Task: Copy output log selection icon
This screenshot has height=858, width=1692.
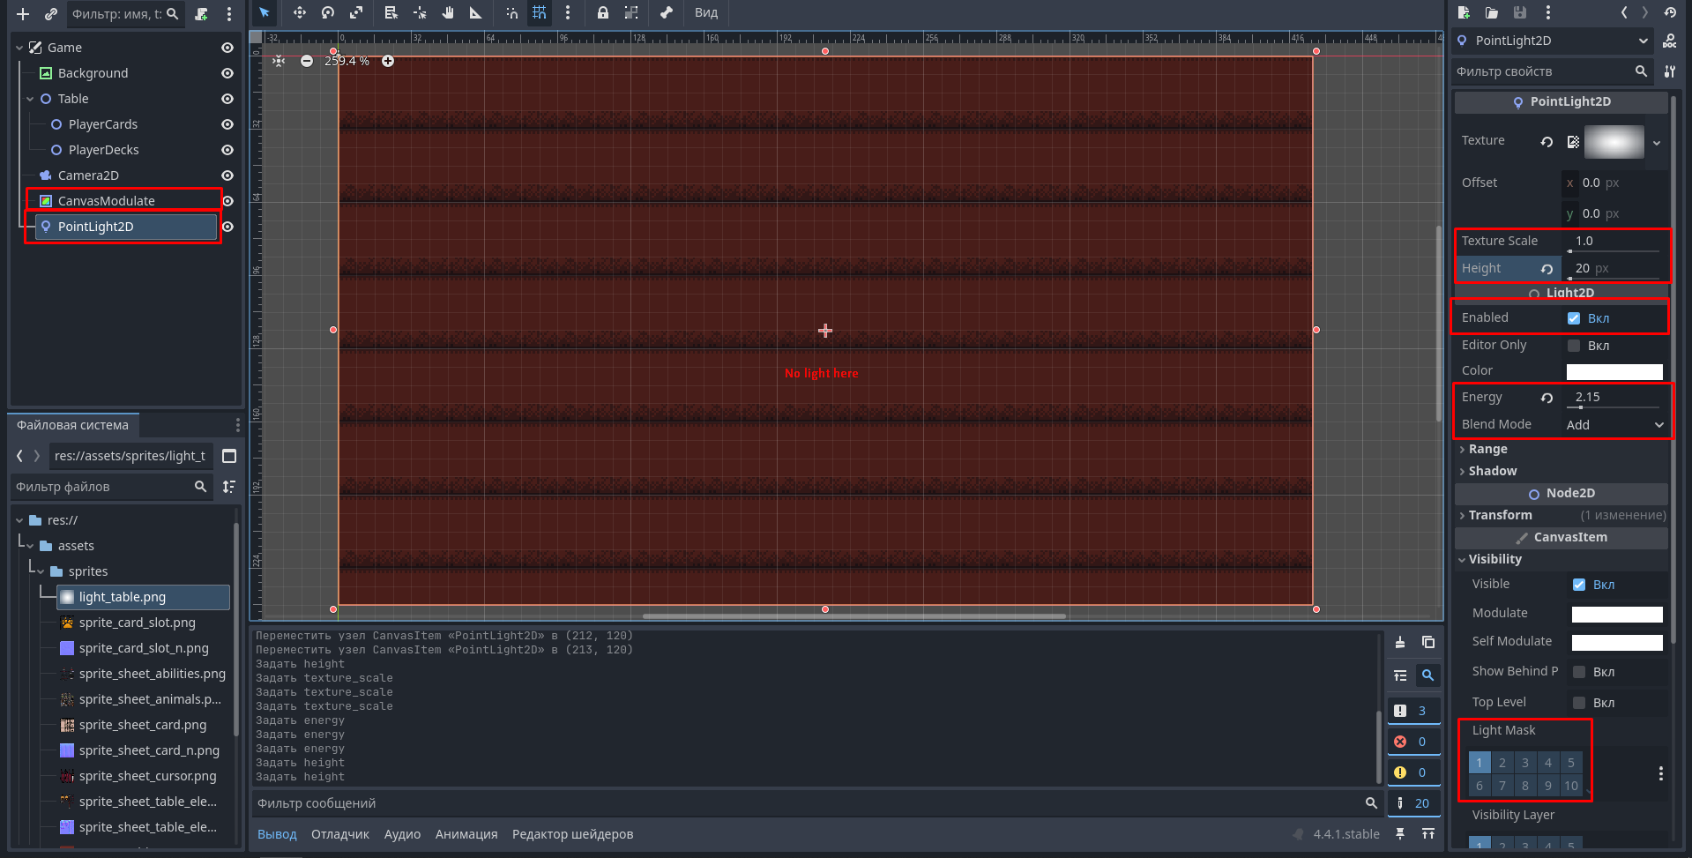Action: click(x=1428, y=642)
